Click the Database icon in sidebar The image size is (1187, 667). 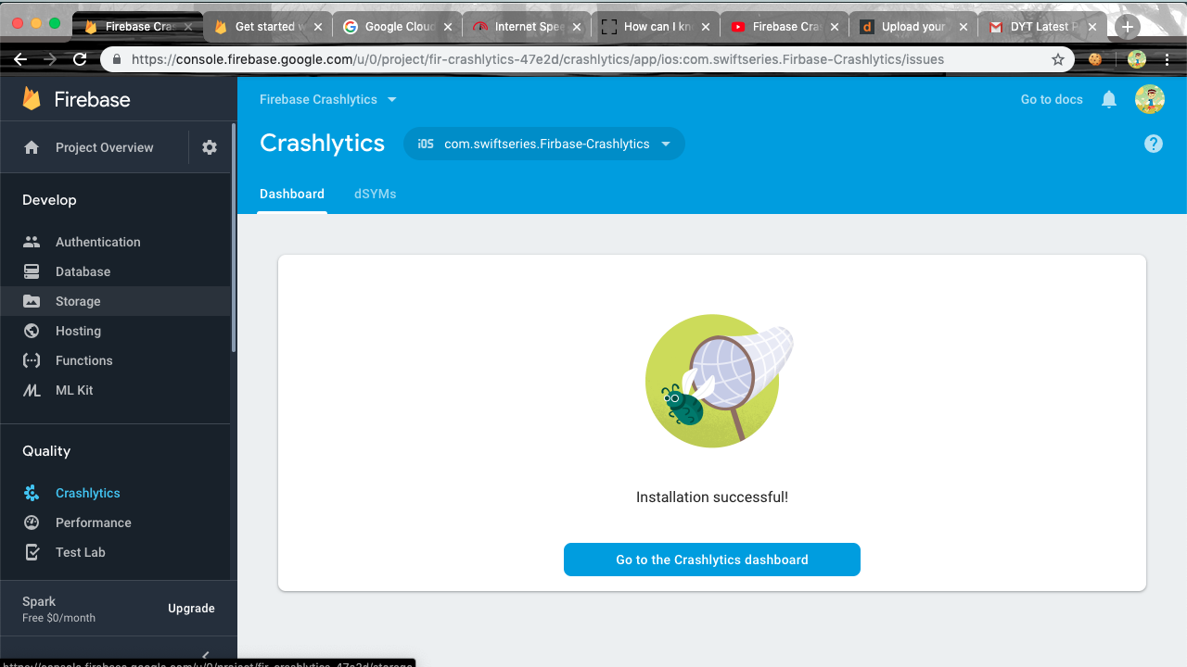(x=32, y=271)
